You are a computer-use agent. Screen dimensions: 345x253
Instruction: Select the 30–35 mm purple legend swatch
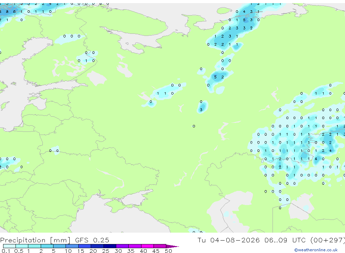[122, 246]
